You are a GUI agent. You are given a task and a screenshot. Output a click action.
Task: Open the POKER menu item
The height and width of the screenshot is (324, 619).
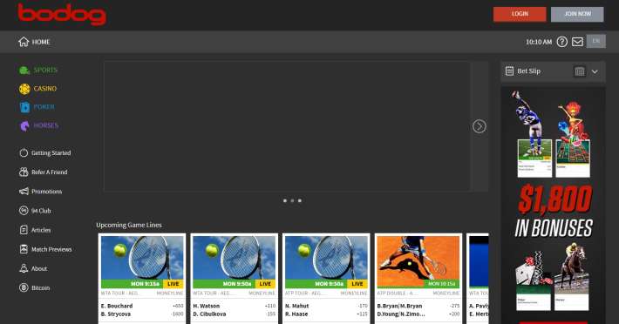tap(44, 107)
